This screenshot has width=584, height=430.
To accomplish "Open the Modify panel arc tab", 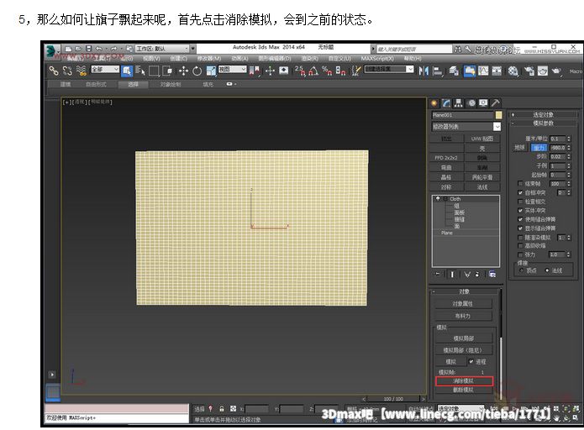I will [446, 103].
